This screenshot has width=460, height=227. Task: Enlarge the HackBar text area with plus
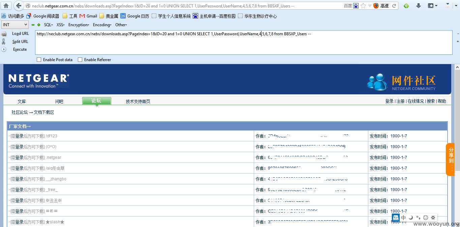click(x=458, y=42)
